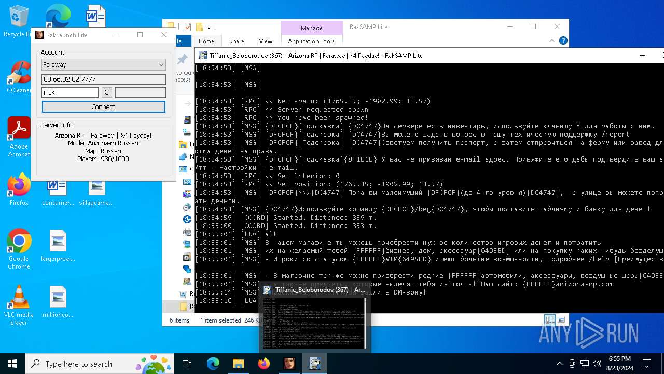Click the 'Mode: Arizona-rp Russian' text
Screen dimensions: 664x374
tap(103, 143)
